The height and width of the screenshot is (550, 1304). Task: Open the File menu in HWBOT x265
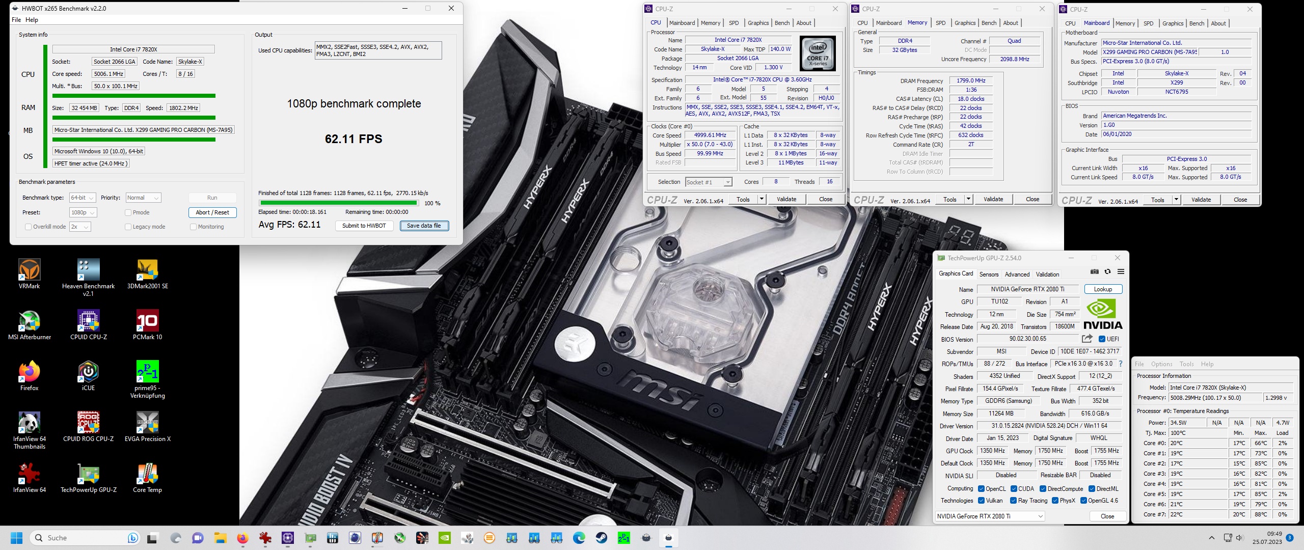tap(16, 20)
